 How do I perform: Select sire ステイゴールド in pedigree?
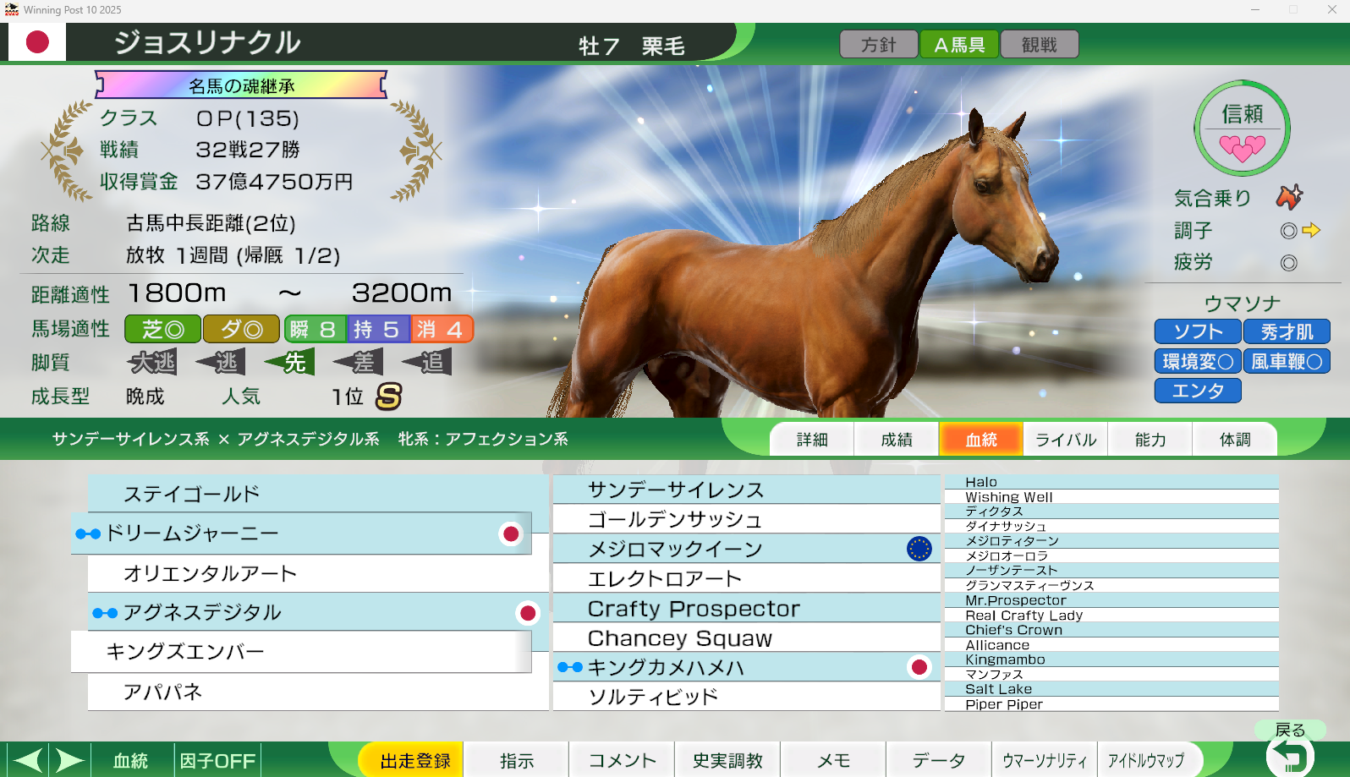click(318, 494)
